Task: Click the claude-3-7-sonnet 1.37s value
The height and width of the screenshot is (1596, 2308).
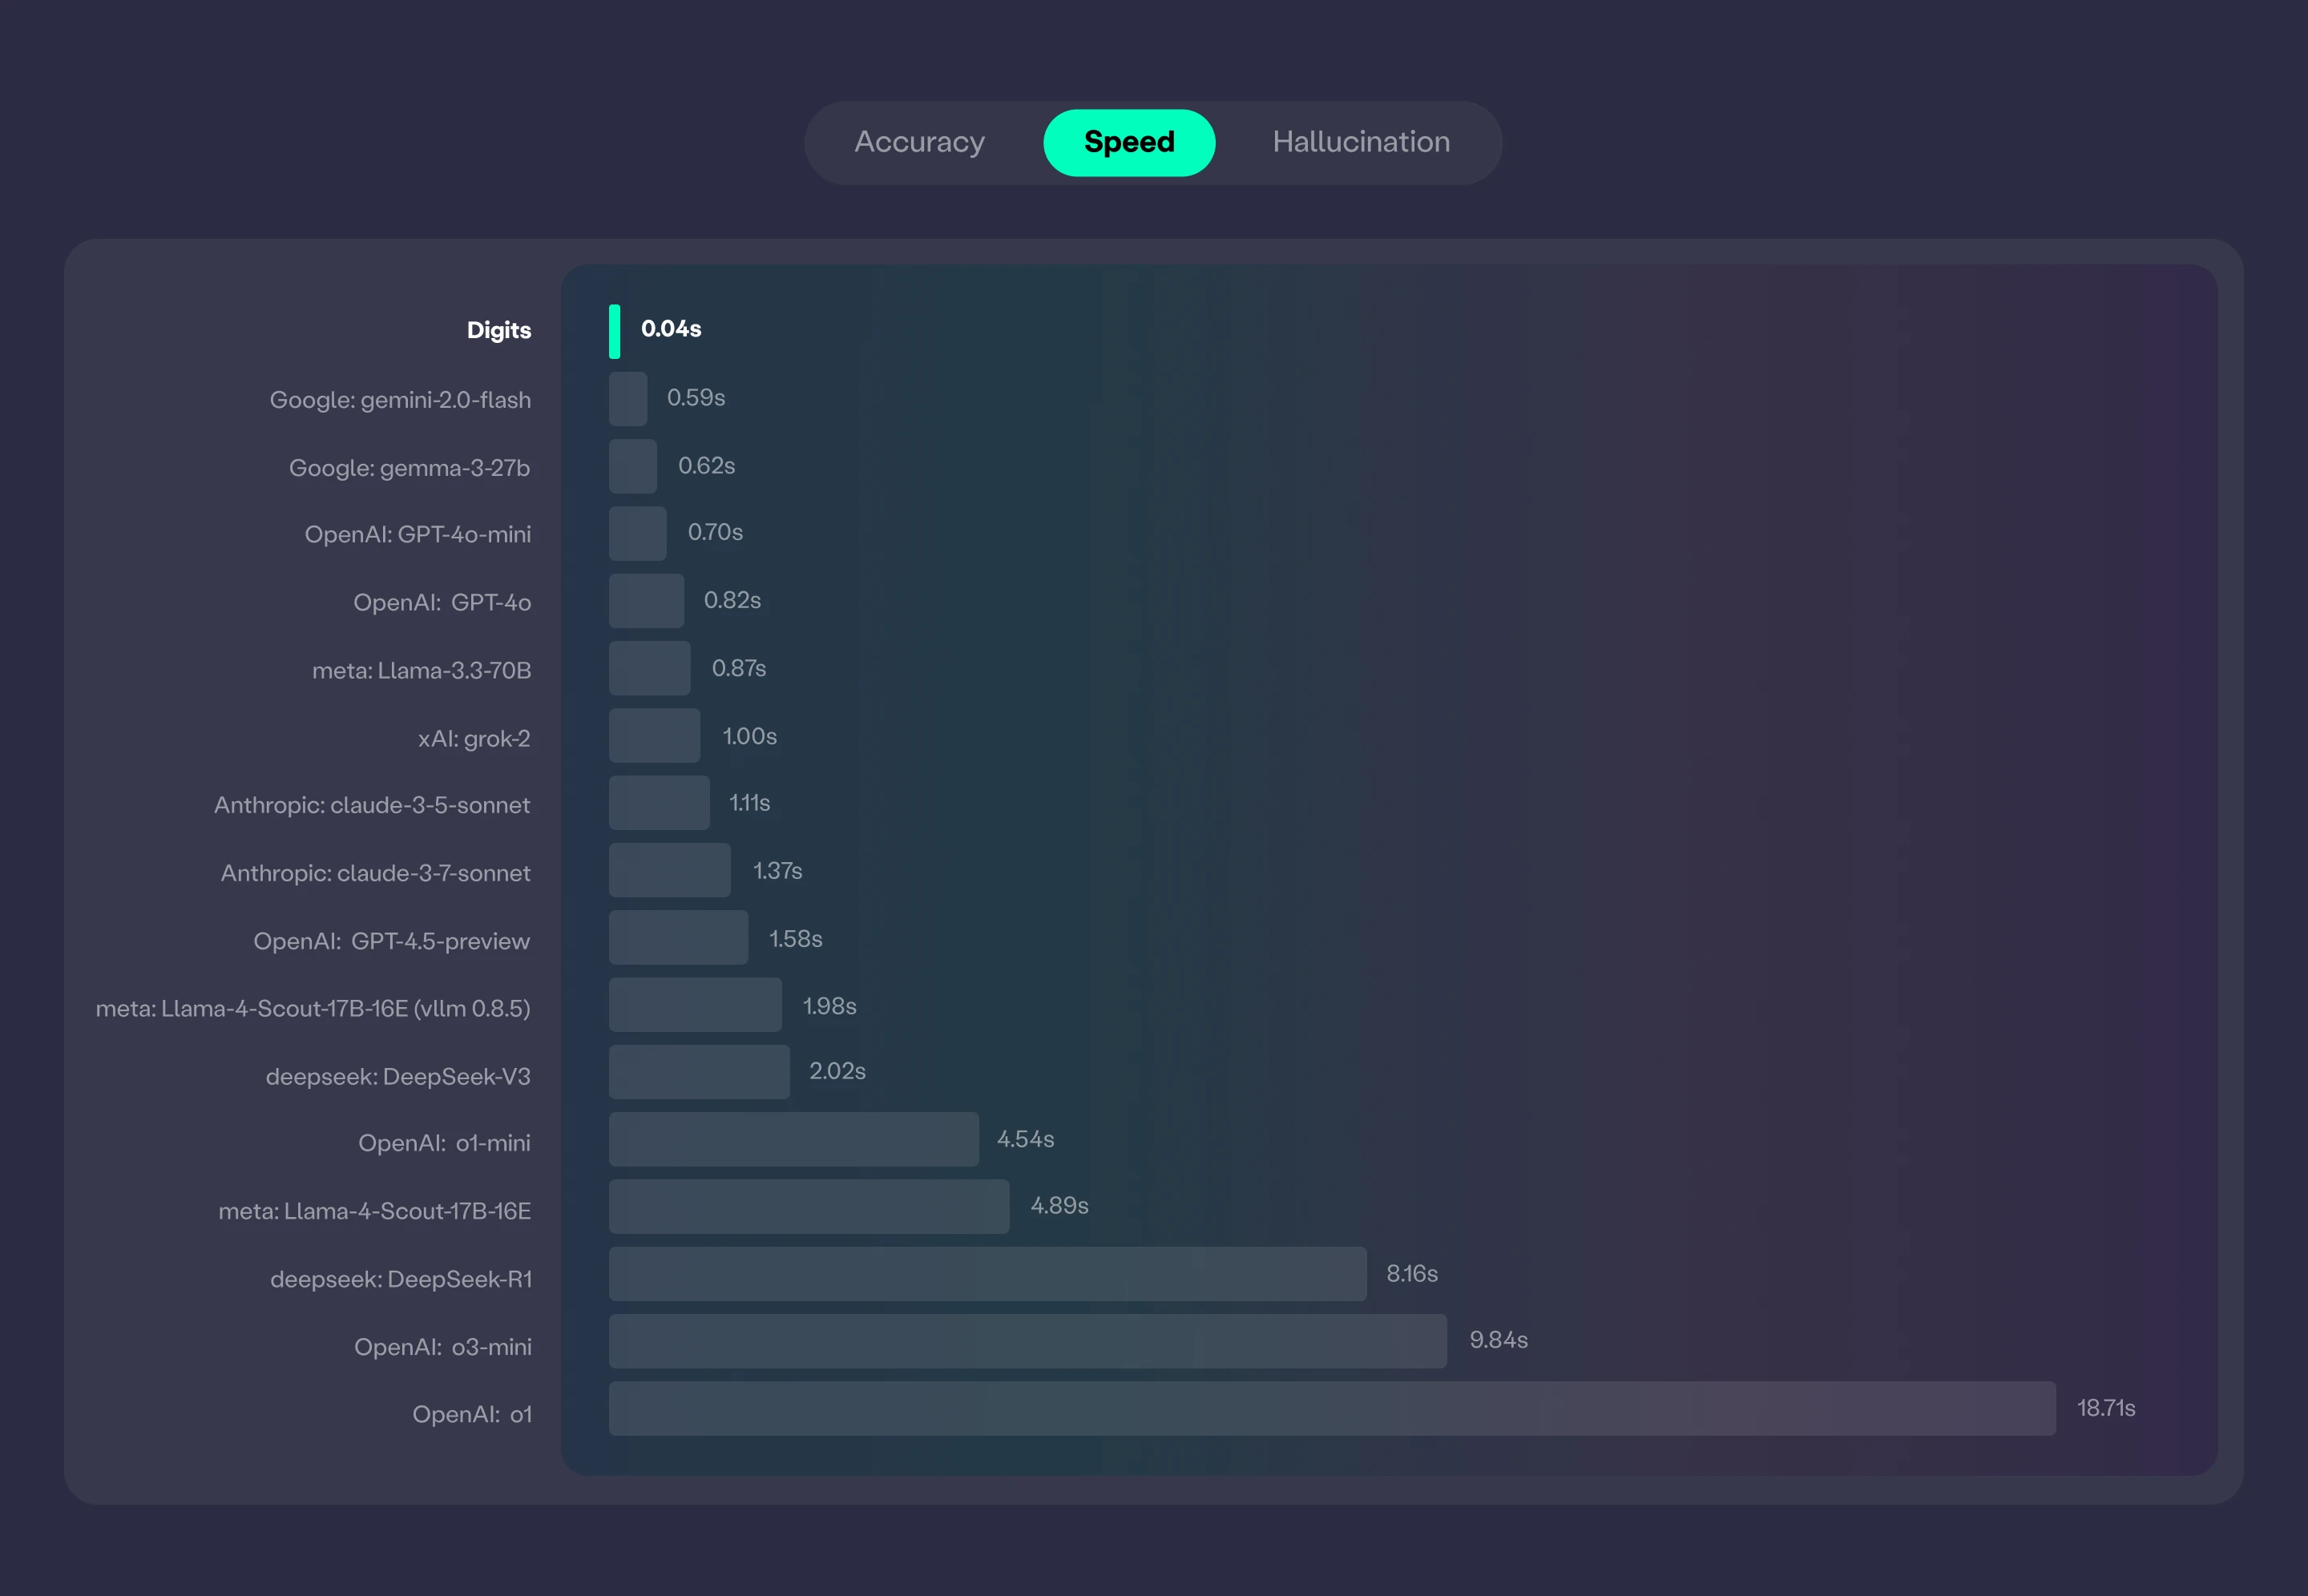Action: [x=777, y=871]
